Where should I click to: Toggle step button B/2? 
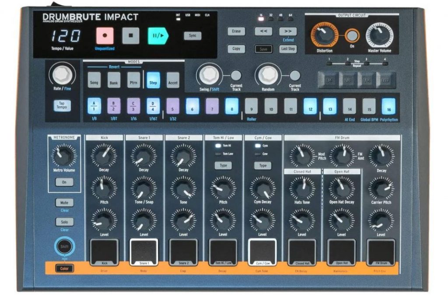tap(114, 106)
